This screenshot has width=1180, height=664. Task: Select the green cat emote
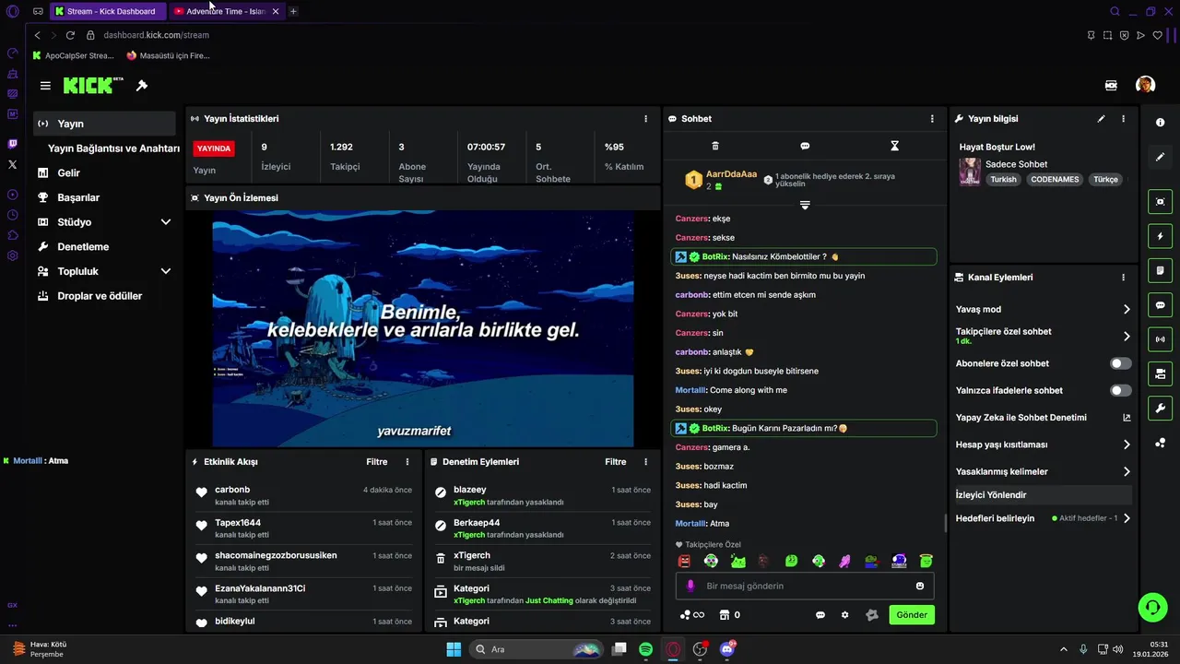[x=737, y=561]
